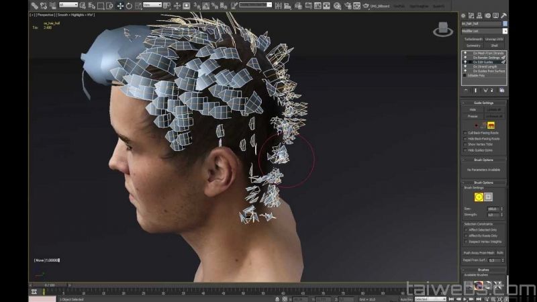Click the ViewCube in the viewport
Viewport: 537px width, 302px height.
pyautogui.click(x=442, y=30)
